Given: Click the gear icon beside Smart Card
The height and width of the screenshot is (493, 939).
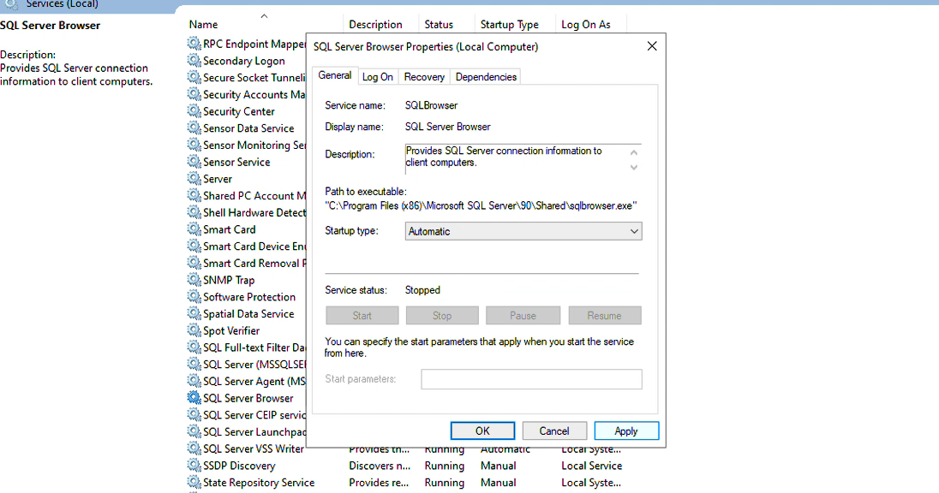Looking at the screenshot, I should coord(194,229).
